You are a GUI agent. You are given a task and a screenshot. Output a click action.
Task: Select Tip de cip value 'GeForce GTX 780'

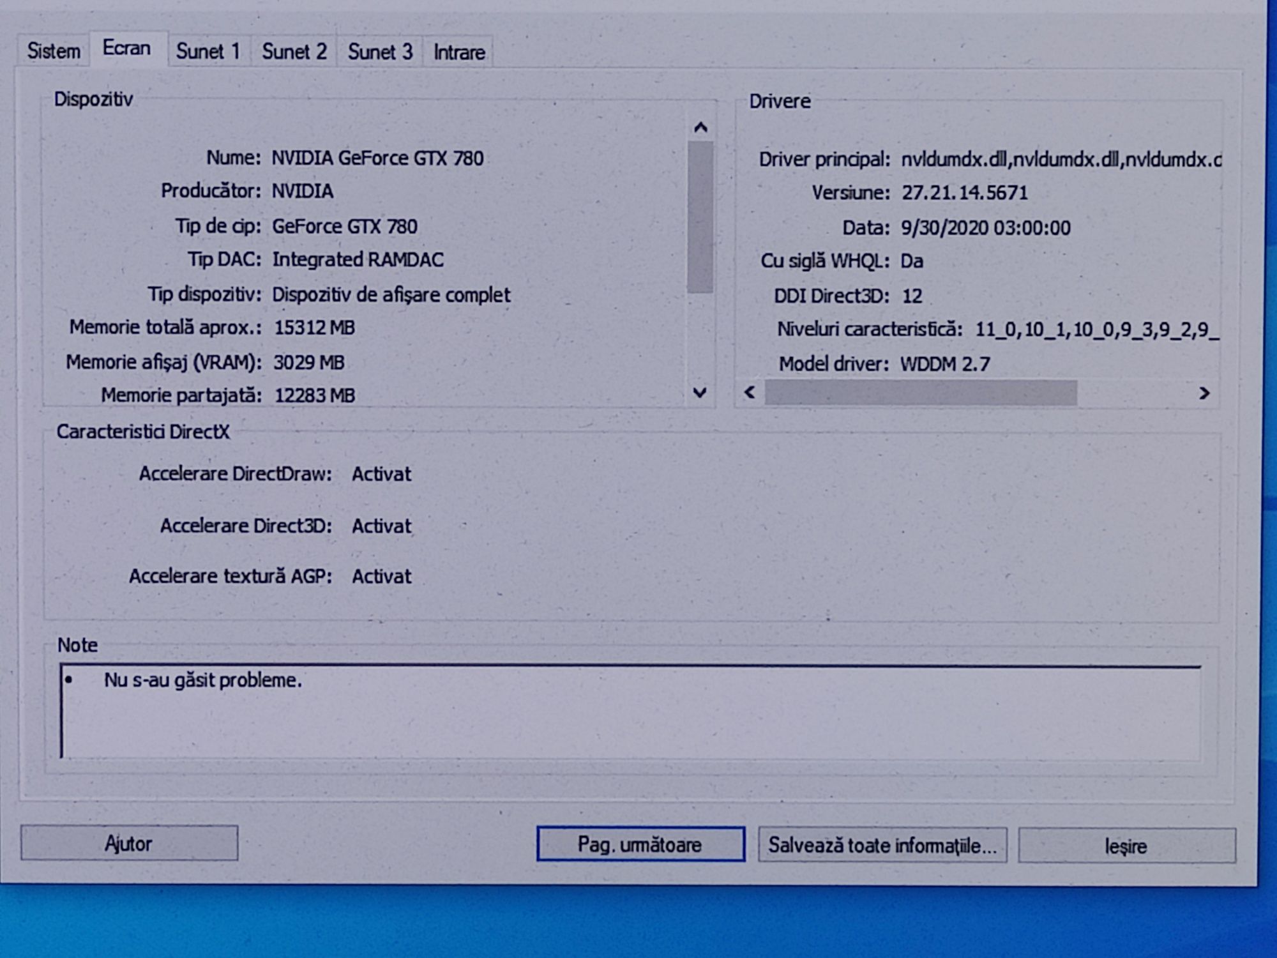(345, 226)
